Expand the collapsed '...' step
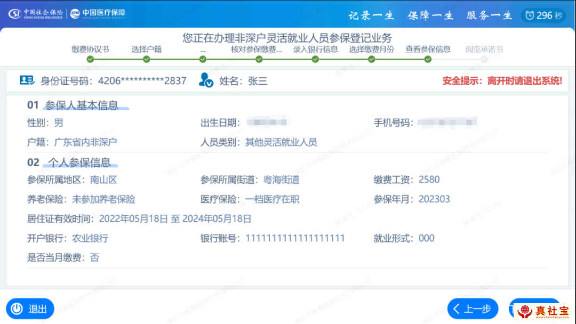This screenshot has height=324, width=576. click(203, 50)
